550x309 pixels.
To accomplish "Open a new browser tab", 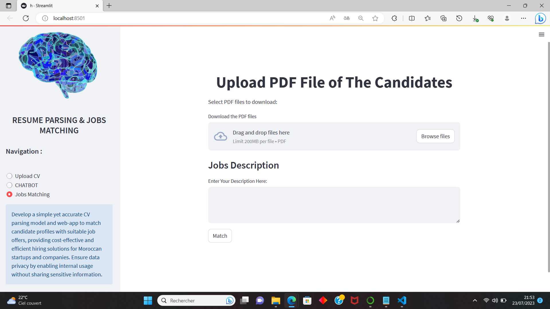I will pyautogui.click(x=109, y=6).
